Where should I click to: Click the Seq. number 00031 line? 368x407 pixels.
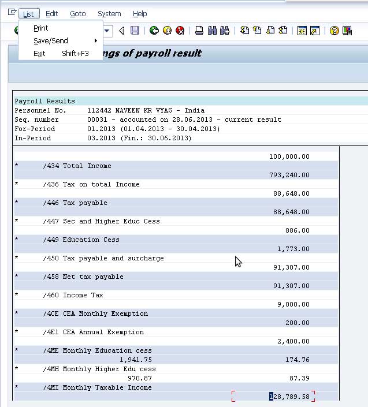148,120
